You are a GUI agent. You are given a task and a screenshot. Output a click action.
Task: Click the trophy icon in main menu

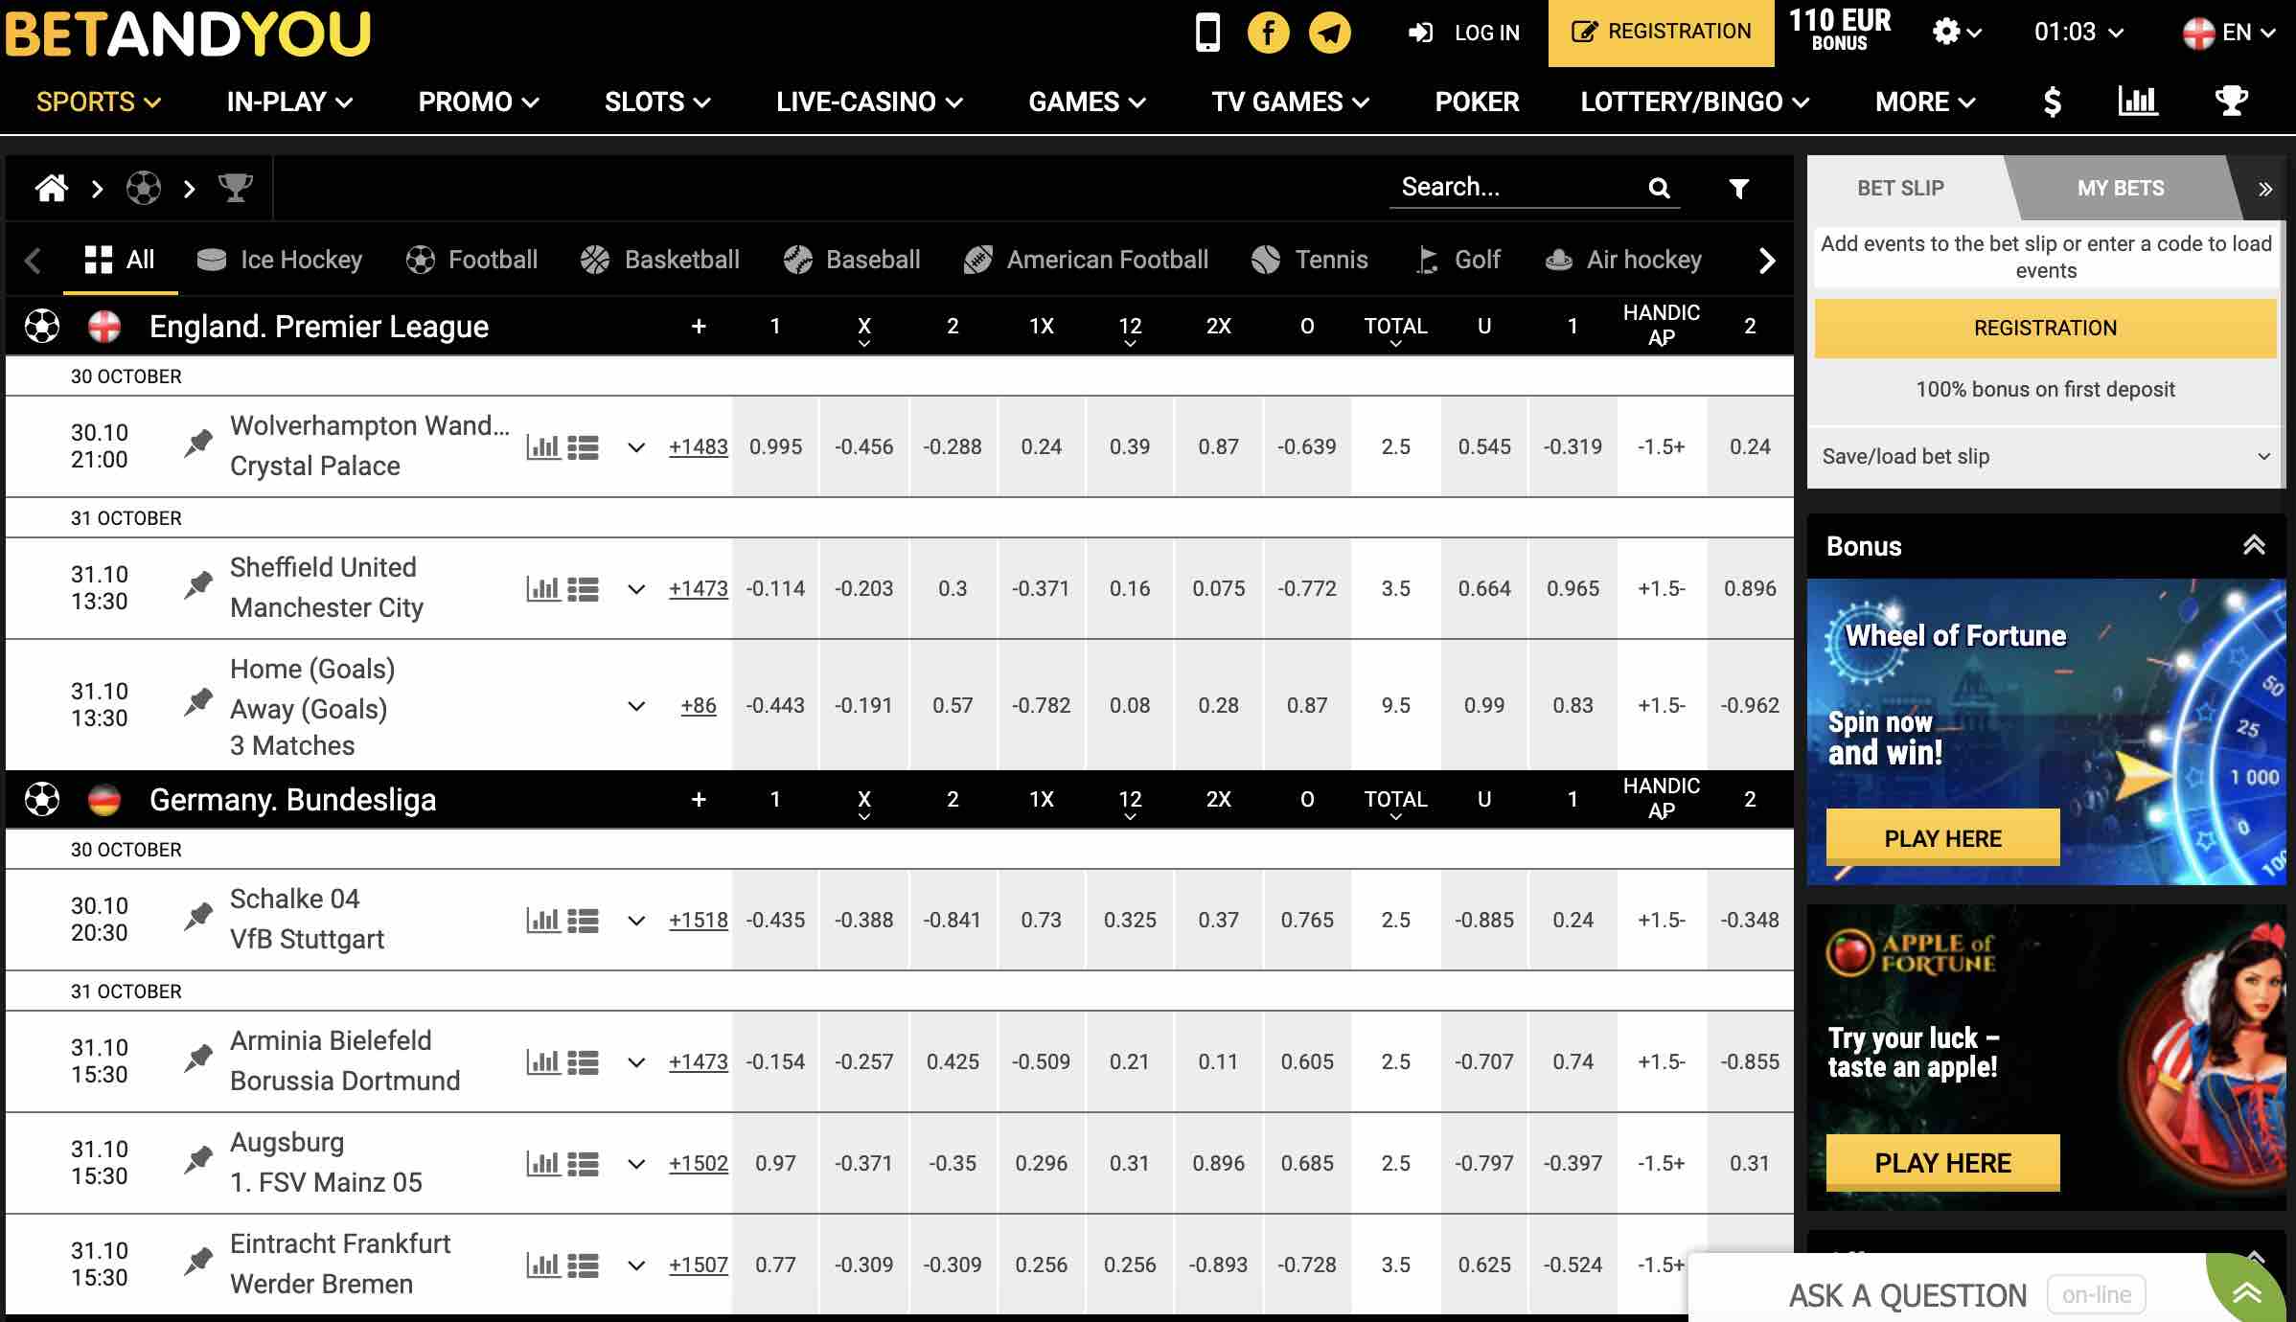coord(2231,101)
